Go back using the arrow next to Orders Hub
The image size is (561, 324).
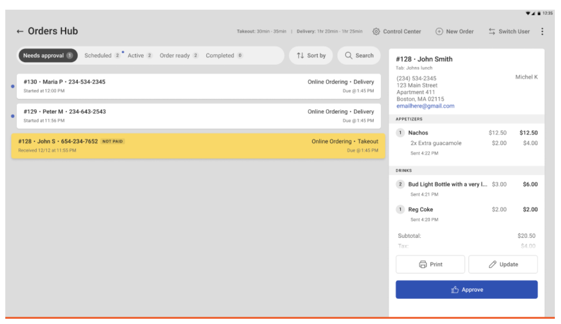point(19,31)
